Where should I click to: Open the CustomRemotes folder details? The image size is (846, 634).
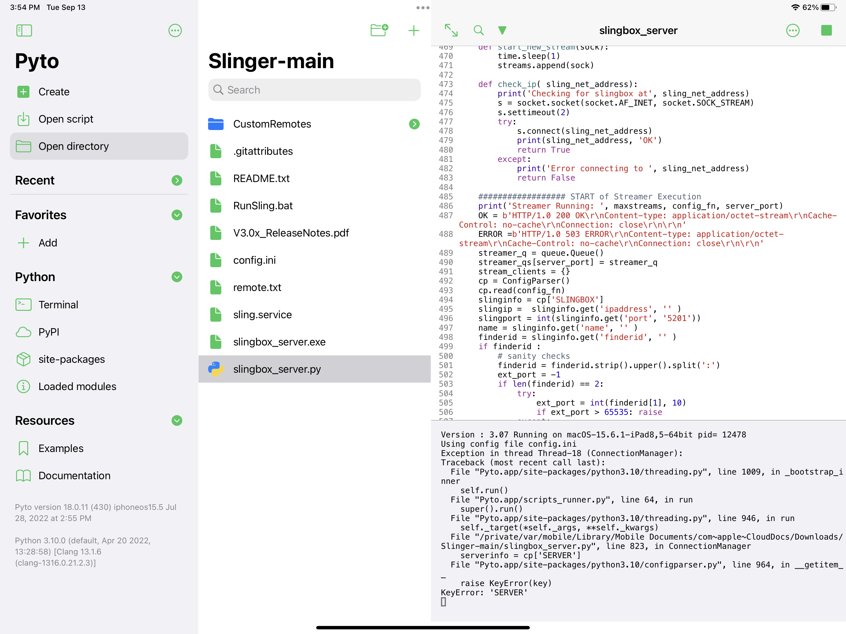tap(414, 124)
